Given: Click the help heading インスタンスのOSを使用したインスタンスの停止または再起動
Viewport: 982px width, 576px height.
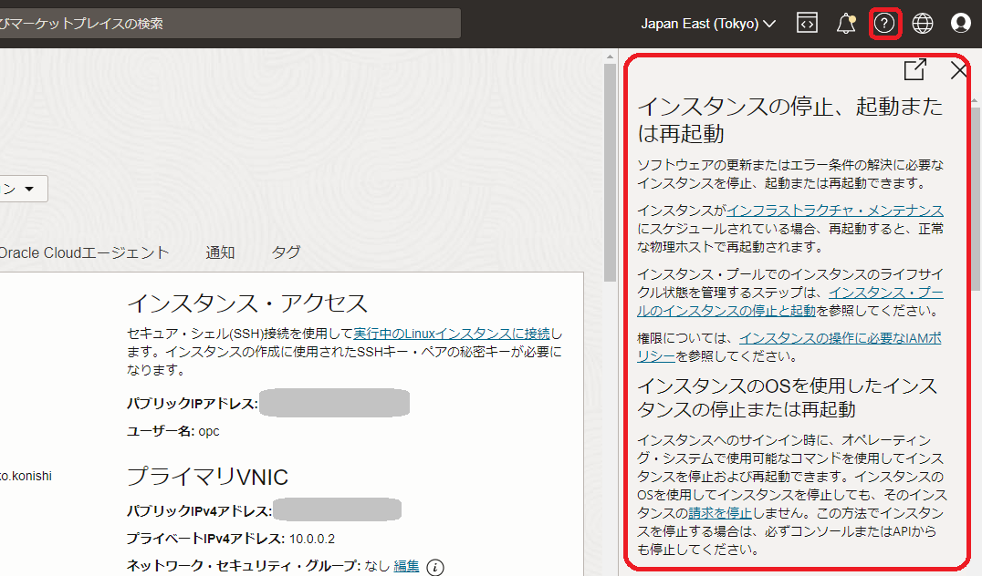Looking at the screenshot, I should pyautogui.click(x=787, y=397).
